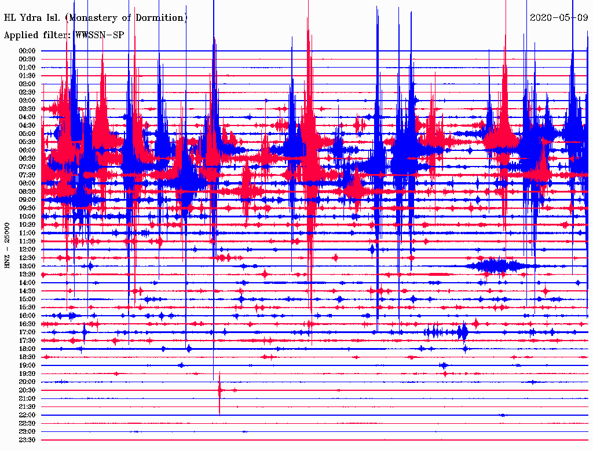Click the 14:00 time label
This screenshot has height=451, width=593.
[27, 283]
